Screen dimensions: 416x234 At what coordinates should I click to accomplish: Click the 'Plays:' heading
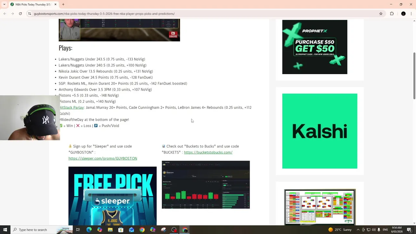65,48
